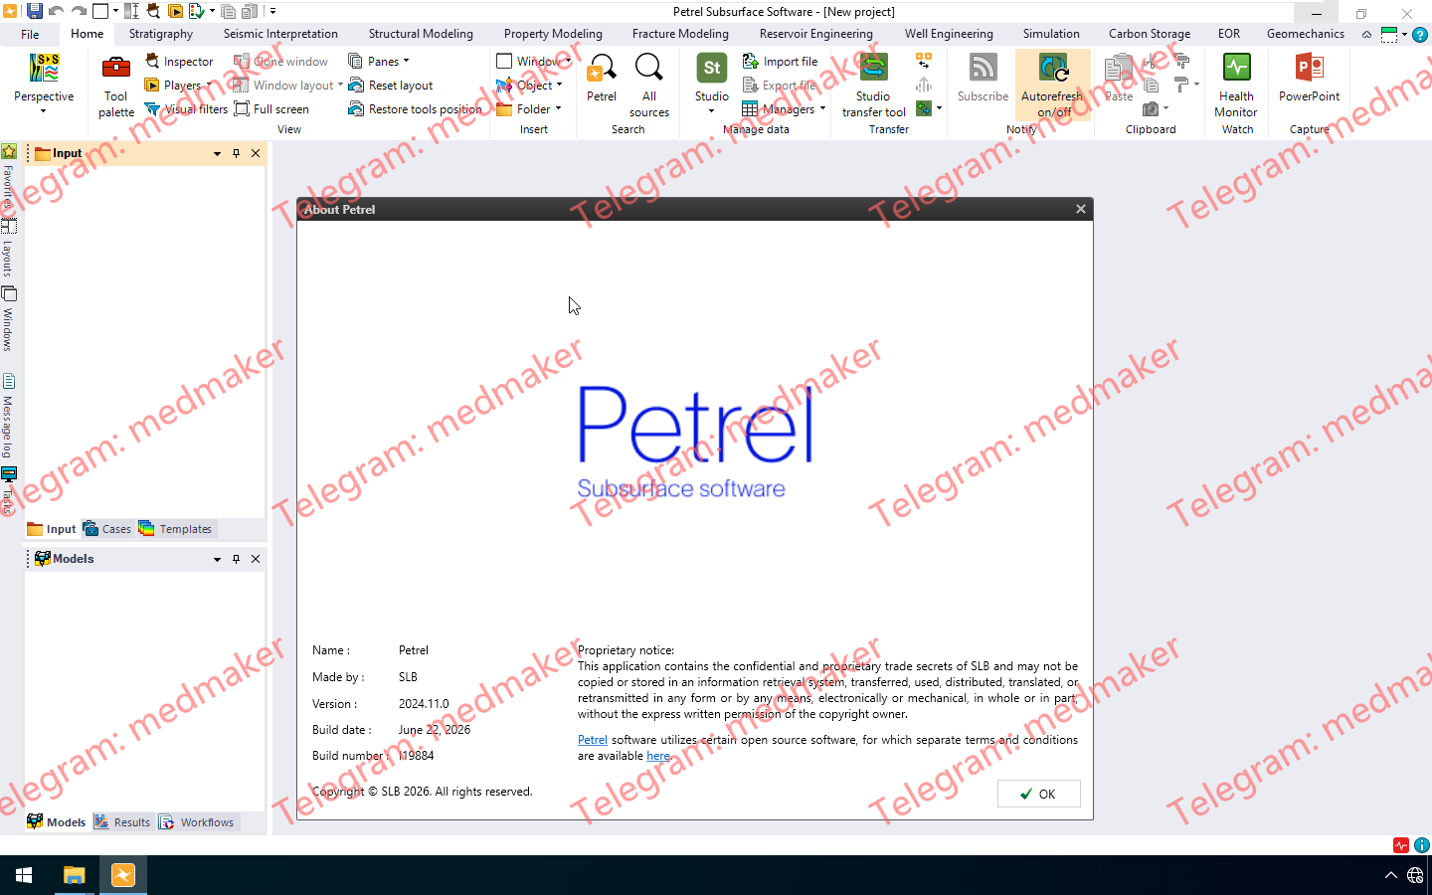Viewport: 1432px width, 895px height.
Task: Open the Input pane options arrow
Action: click(x=217, y=153)
